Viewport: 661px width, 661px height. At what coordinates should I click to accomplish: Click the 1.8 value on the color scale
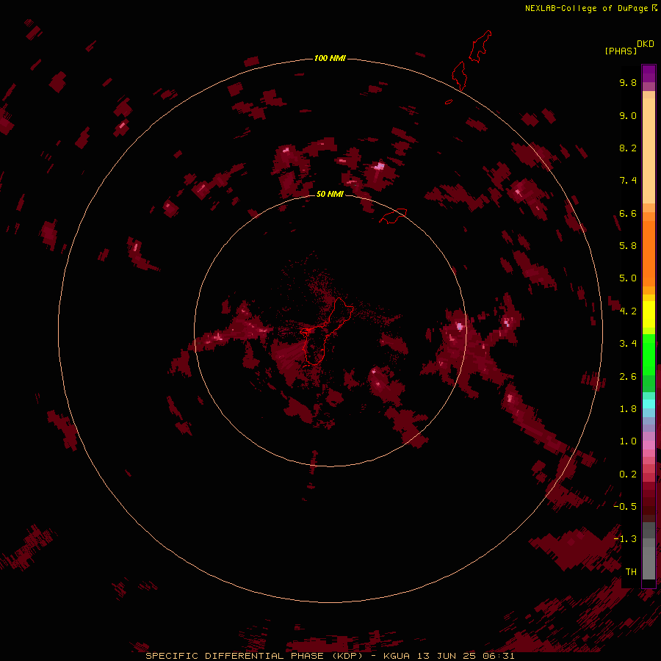(628, 408)
